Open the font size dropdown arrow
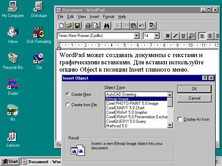 (x=156, y=36)
